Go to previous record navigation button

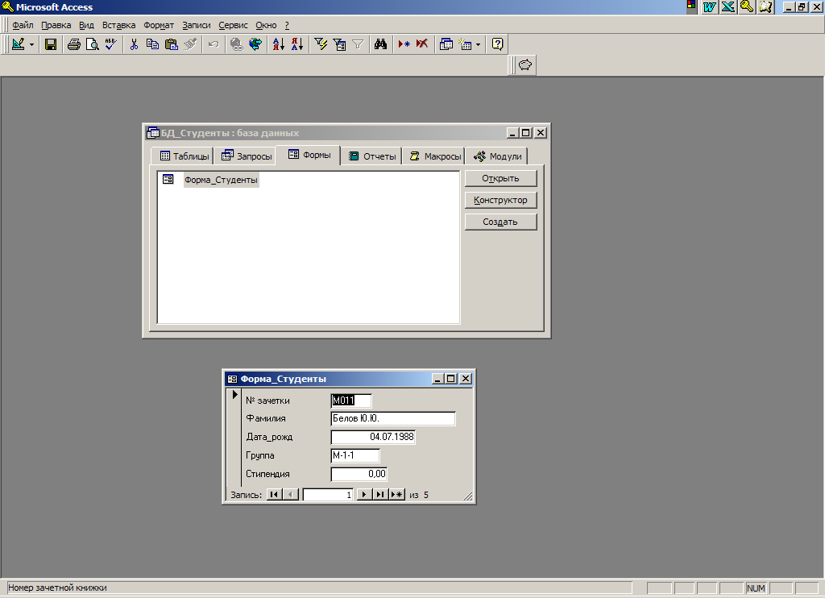point(290,495)
